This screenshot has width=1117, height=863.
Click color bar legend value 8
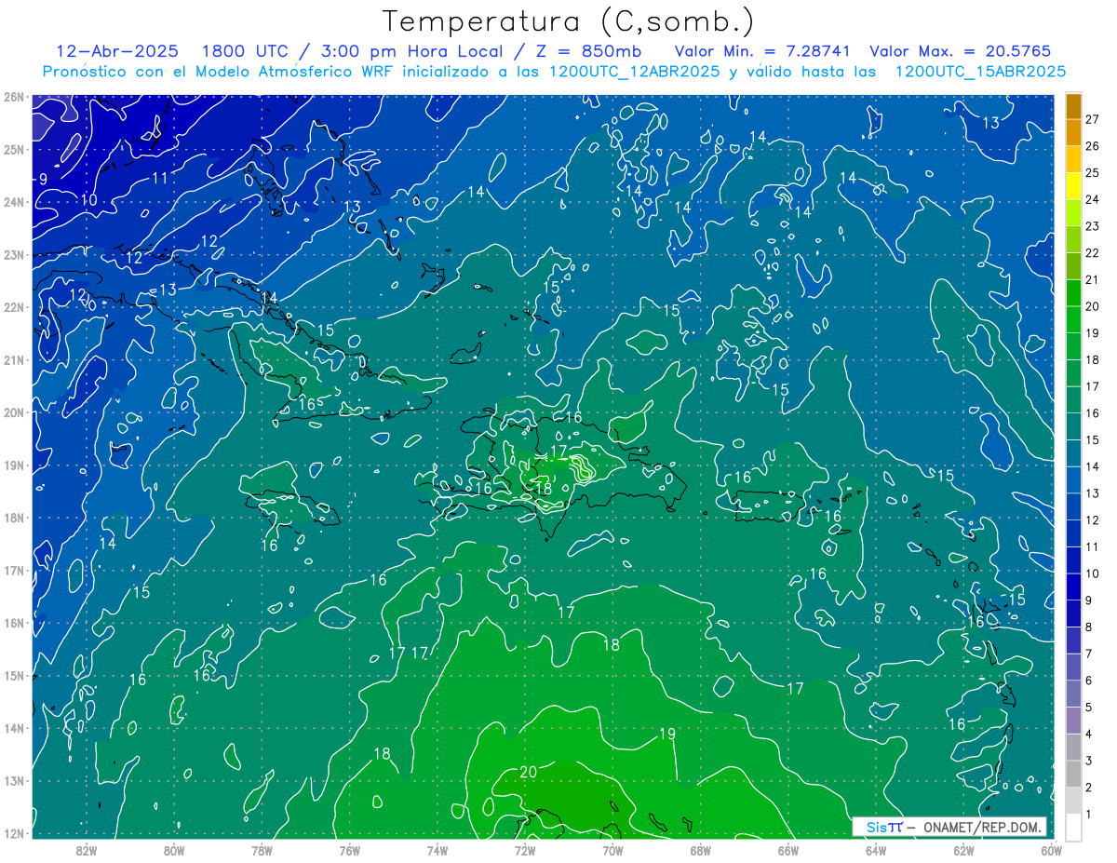tap(1090, 627)
